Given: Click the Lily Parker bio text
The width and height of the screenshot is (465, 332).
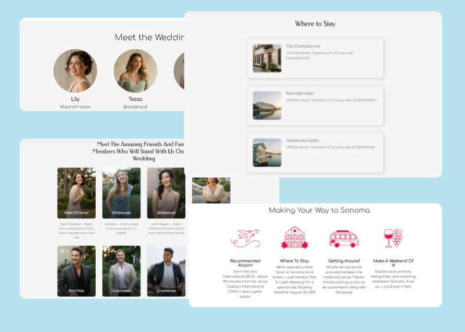Looking at the screenshot, I should pyautogui.click(x=121, y=229).
